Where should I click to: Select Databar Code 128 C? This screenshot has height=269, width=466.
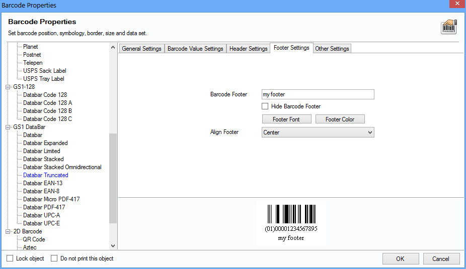coord(47,119)
